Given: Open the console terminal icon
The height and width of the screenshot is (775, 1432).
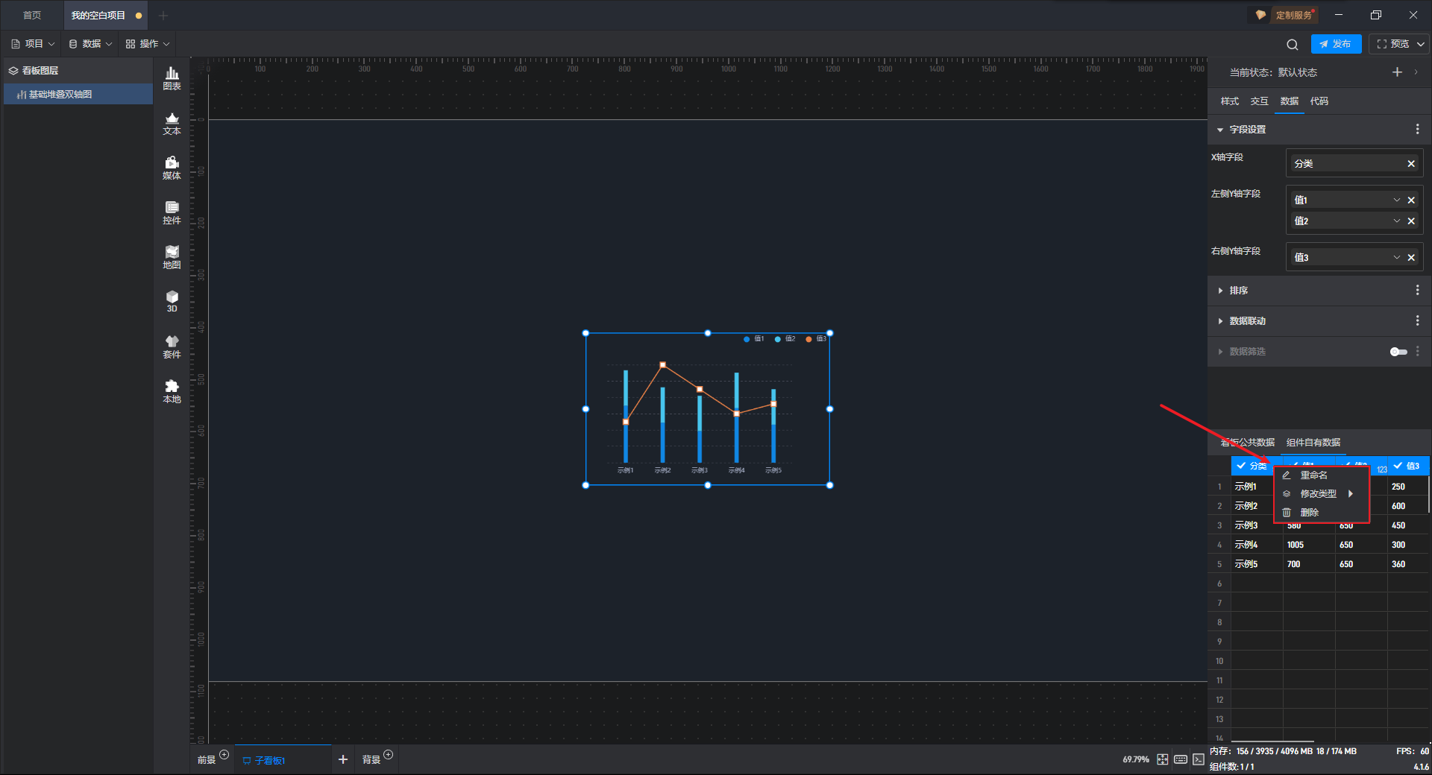Looking at the screenshot, I should click(1199, 759).
